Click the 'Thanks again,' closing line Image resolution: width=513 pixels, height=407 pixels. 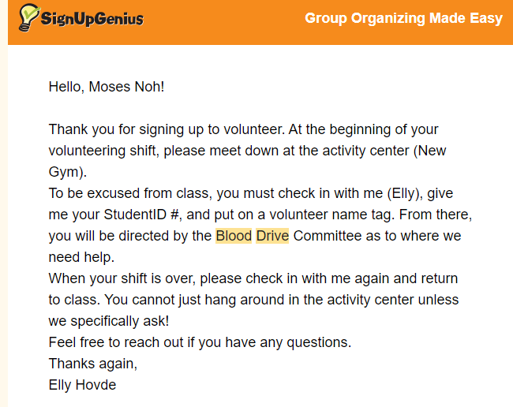92,364
